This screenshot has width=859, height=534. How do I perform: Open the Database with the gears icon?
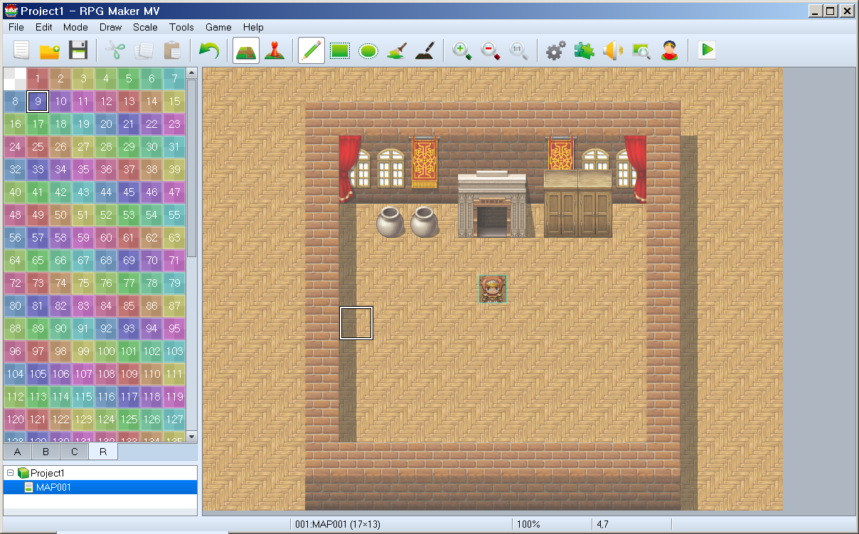click(556, 50)
